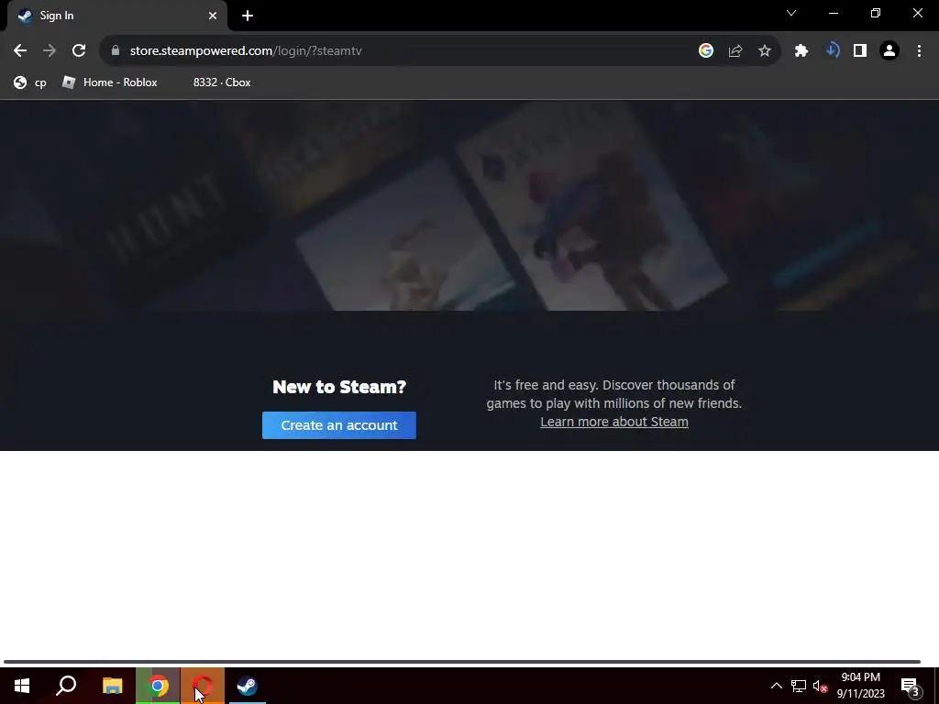Open the Windows Start menu

[x=22, y=686]
